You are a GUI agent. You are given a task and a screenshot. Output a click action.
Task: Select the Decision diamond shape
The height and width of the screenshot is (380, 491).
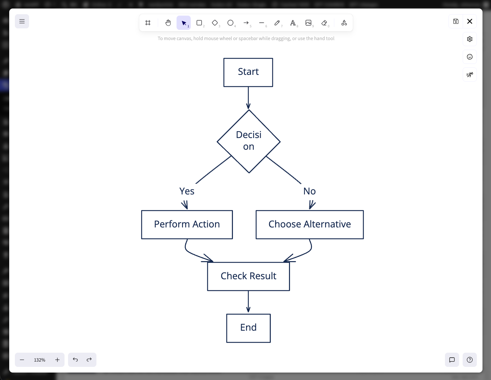pyautogui.click(x=249, y=141)
